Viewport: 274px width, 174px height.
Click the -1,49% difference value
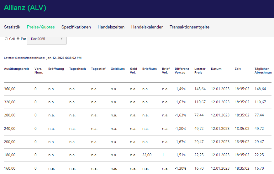point(181,89)
